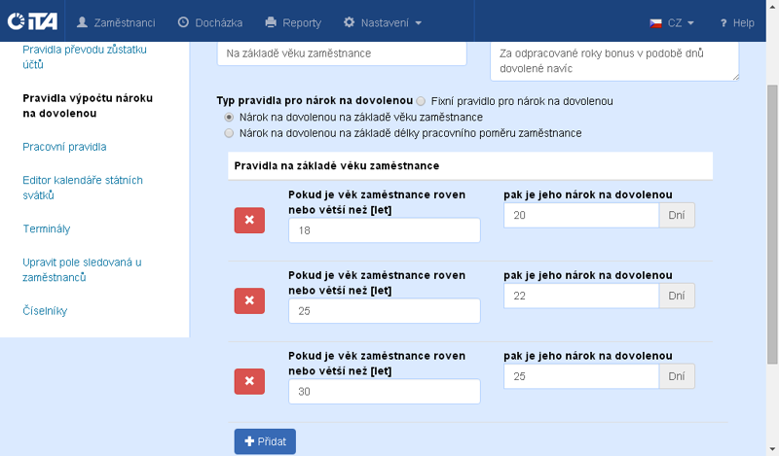
Task: Click the iTA logo in the header
Action: pyautogui.click(x=32, y=21)
